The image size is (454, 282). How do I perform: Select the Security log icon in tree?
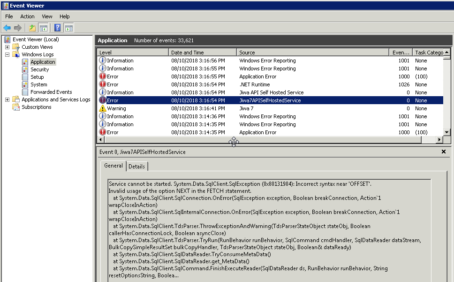[x=25, y=69]
